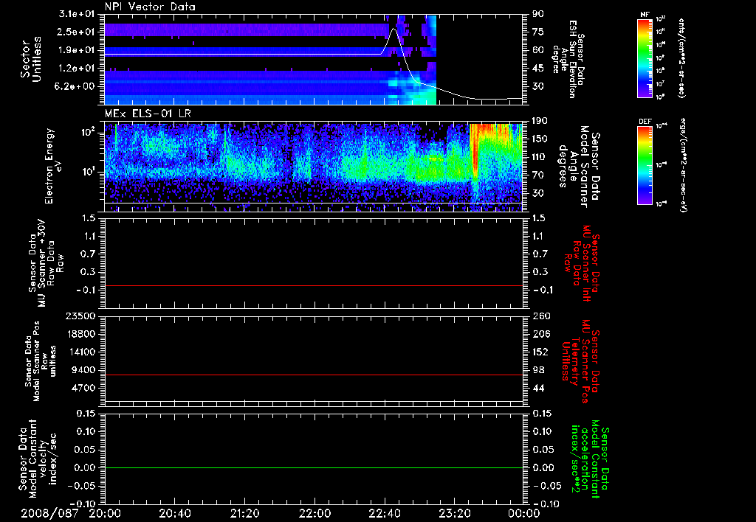Click the bright red electron burst in the ELS spectrogram
Viewport: 756px width, 522px height.
coord(475,149)
